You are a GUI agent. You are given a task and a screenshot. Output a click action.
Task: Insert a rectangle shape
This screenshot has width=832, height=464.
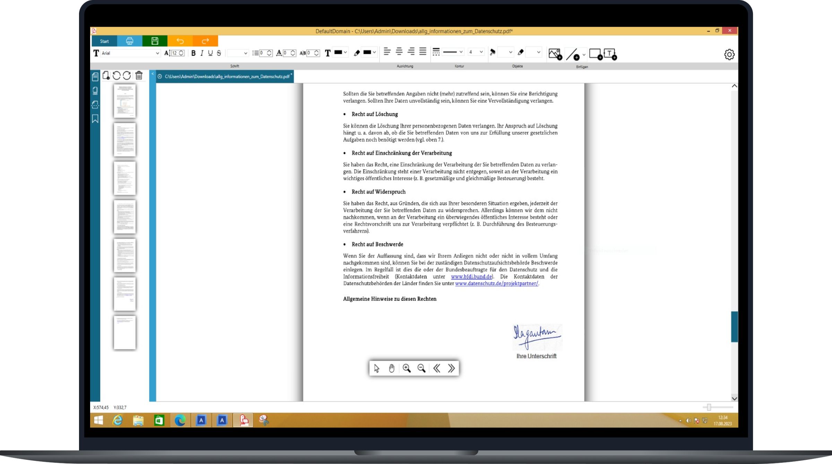(596, 54)
